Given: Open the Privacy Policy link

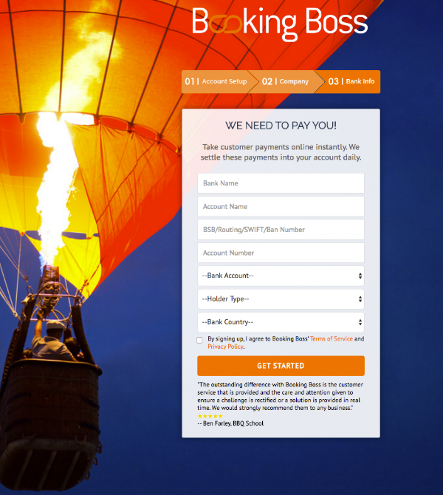Looking at the screenshot, I should coord(225,346).
